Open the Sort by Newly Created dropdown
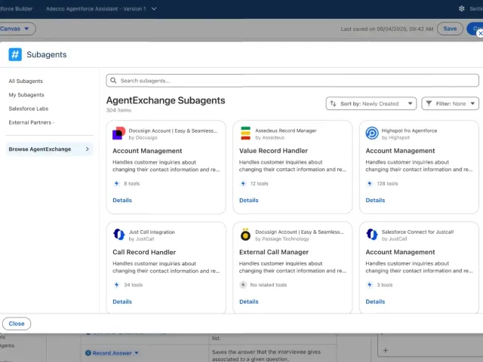Image resolution: width=483 pixels, height=362 pixels. tap(371, 103)
